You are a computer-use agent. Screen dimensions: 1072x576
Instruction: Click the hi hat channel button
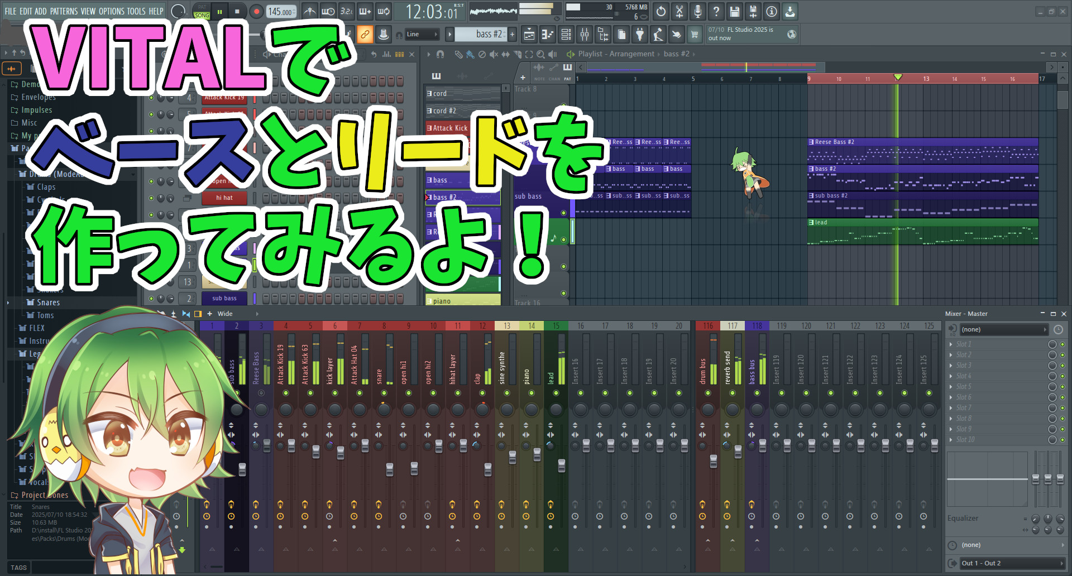[224, 198]
